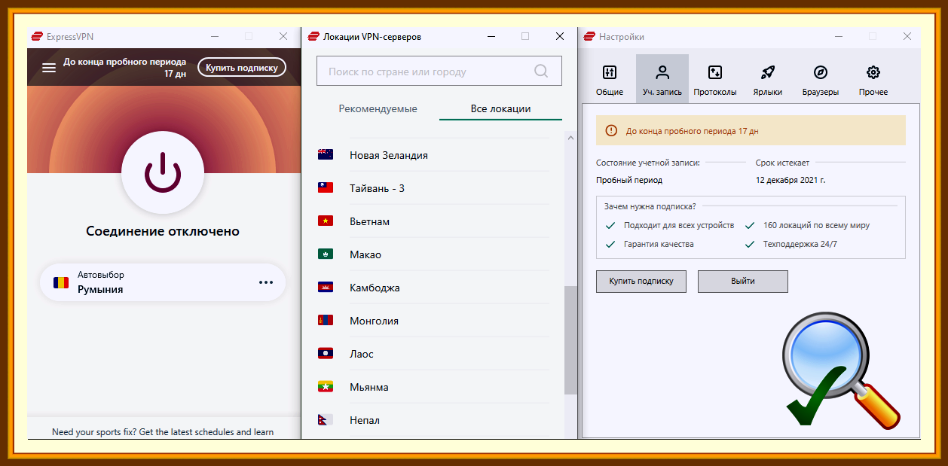Open the ExpressVPN hamburger menu
The image size is (948, 466).
(49, 68)
